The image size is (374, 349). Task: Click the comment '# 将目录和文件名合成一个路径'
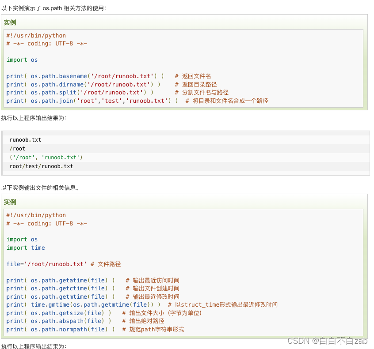227,101
